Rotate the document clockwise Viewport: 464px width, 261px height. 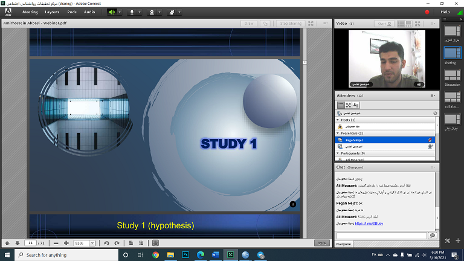point(117,243)
